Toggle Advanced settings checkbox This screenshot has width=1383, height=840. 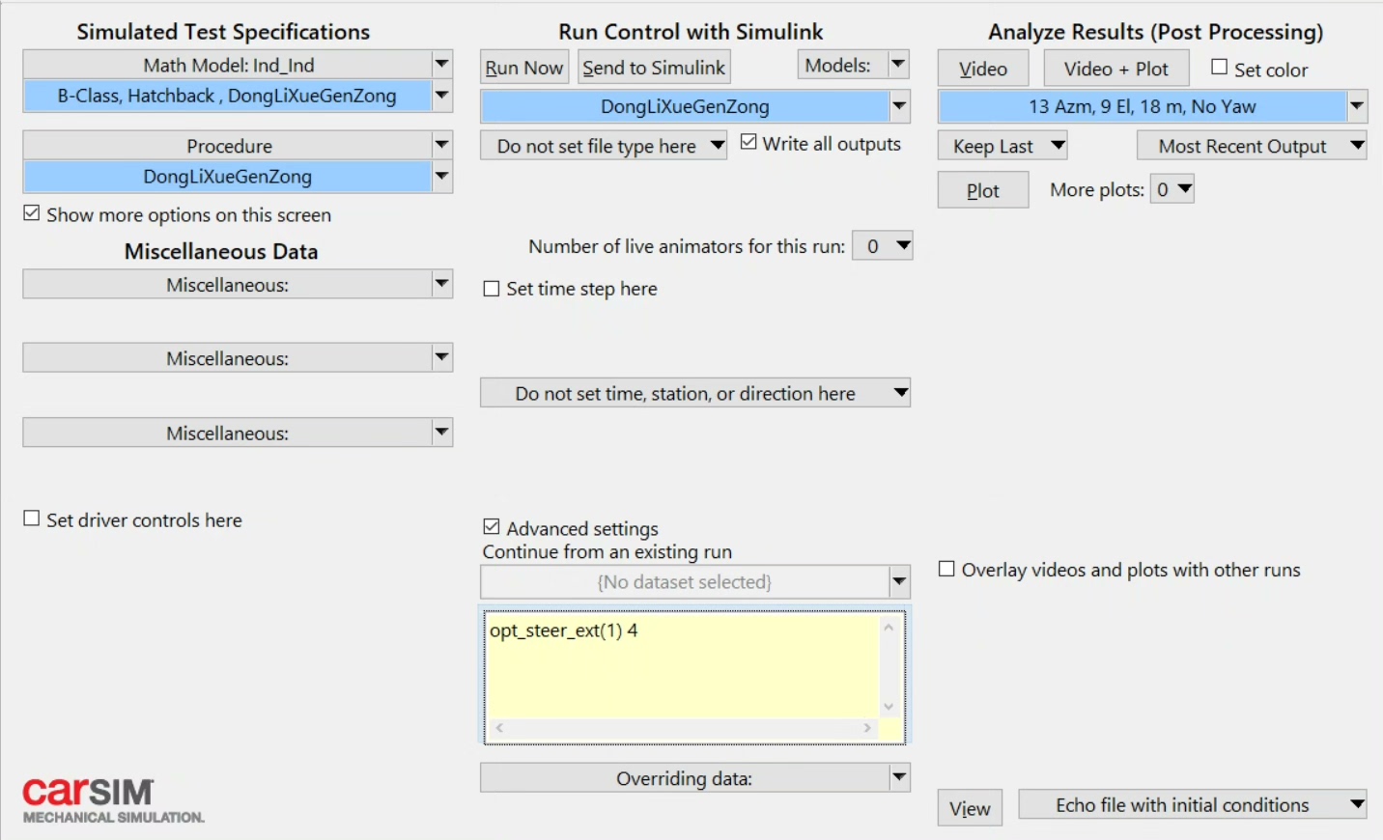pyautogui.click(x=492, y=527)
